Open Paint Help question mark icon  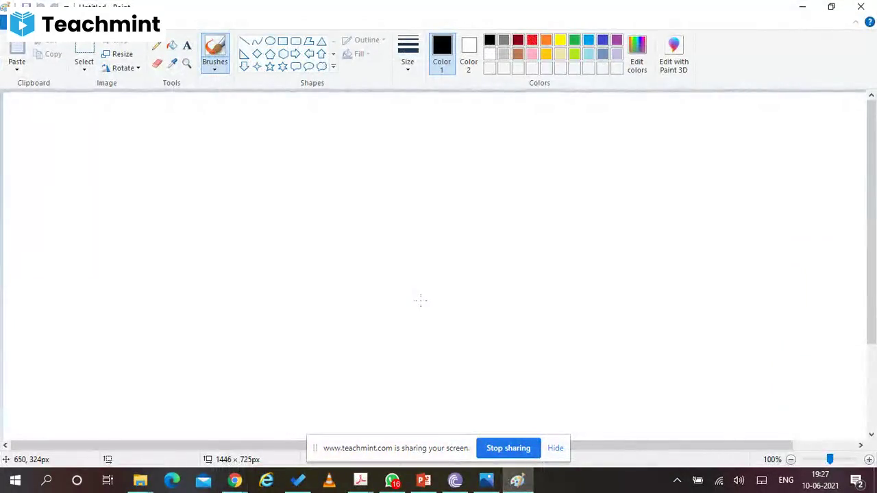click(x=869, y=22)
